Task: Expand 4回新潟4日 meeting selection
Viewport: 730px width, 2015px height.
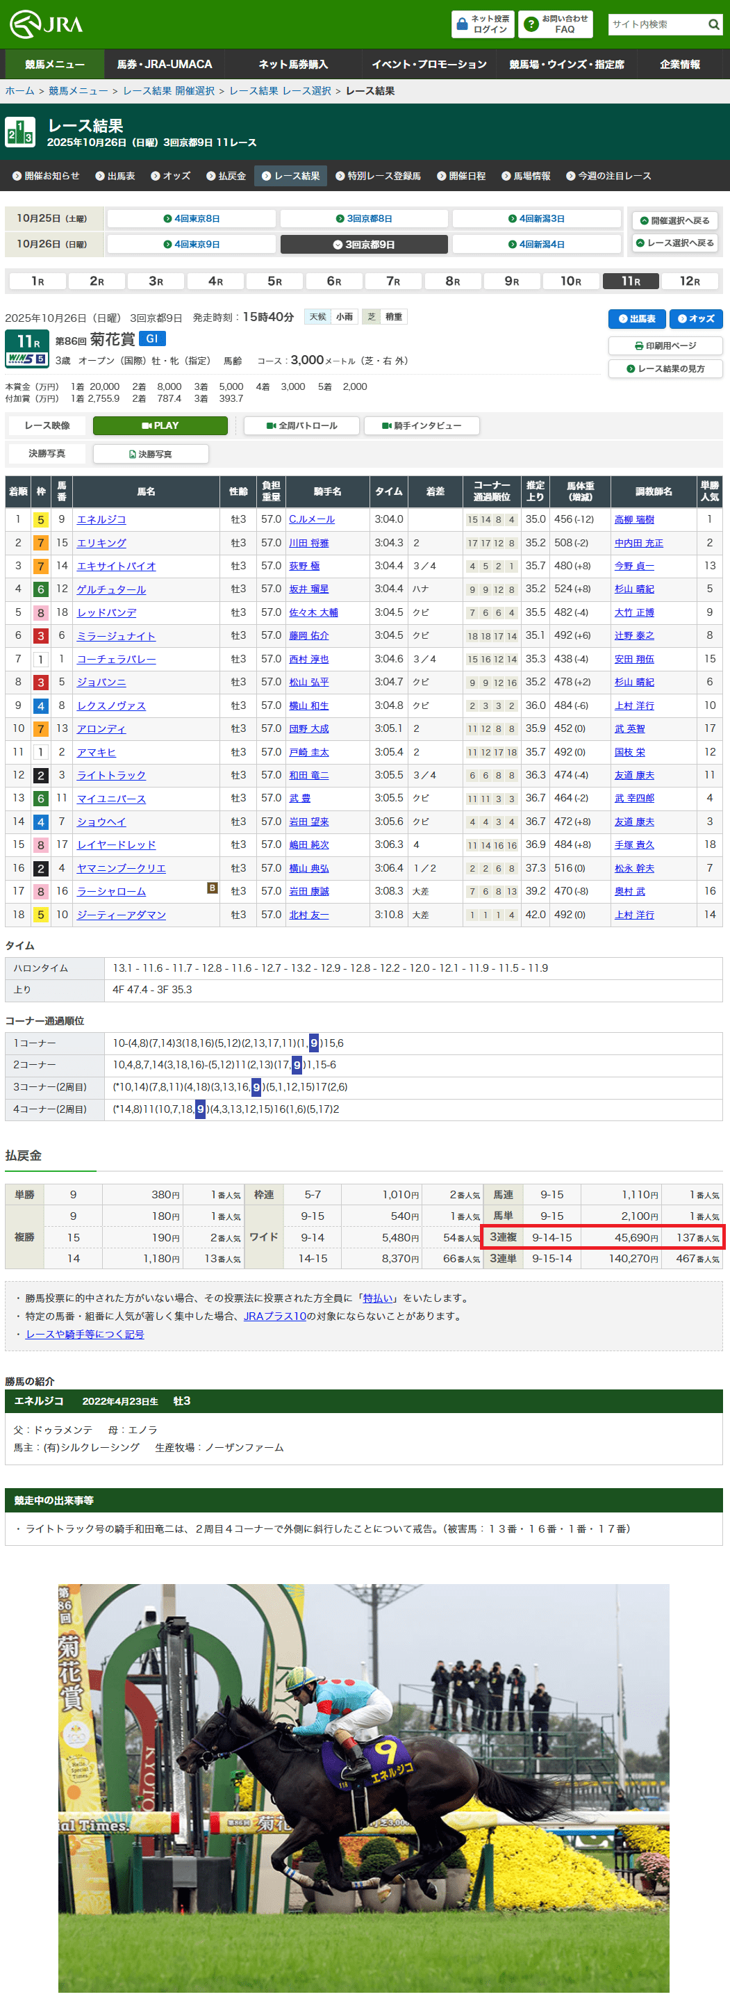Action: 536,244
